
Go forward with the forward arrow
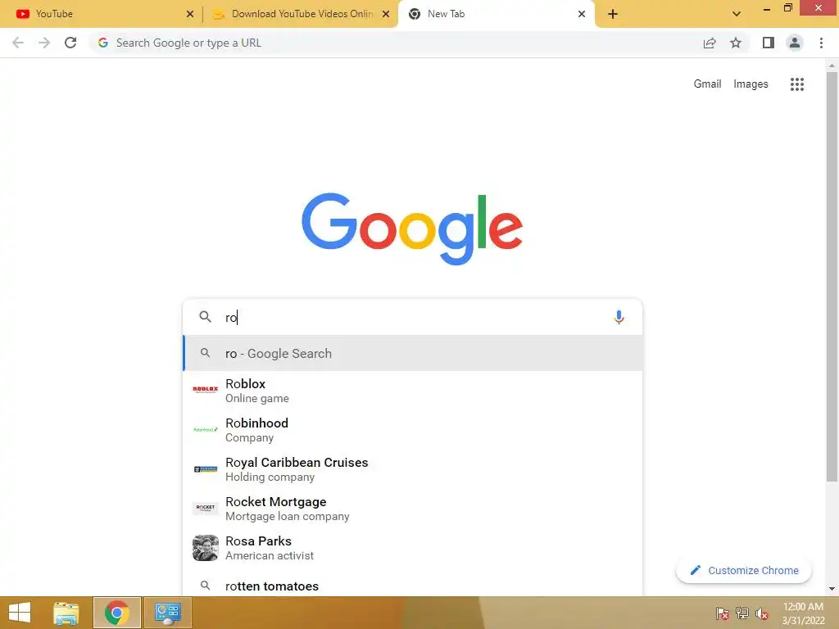pos(44,43)
